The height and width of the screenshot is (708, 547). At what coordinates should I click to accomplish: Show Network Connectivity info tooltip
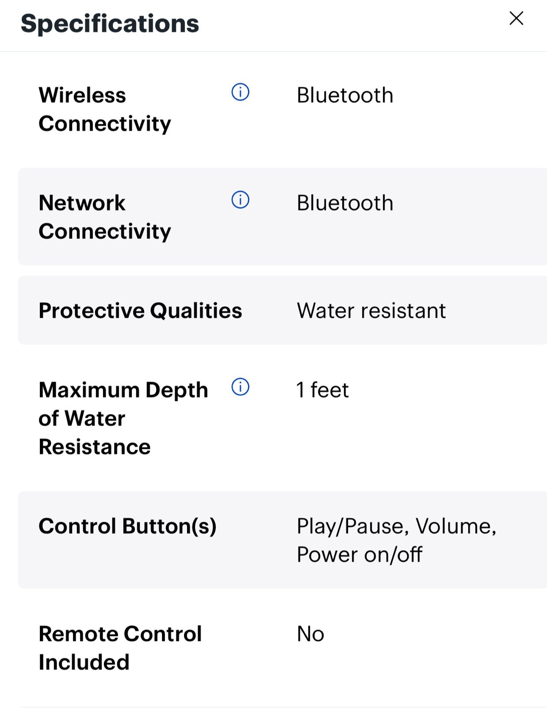click(x=240, y=200)
